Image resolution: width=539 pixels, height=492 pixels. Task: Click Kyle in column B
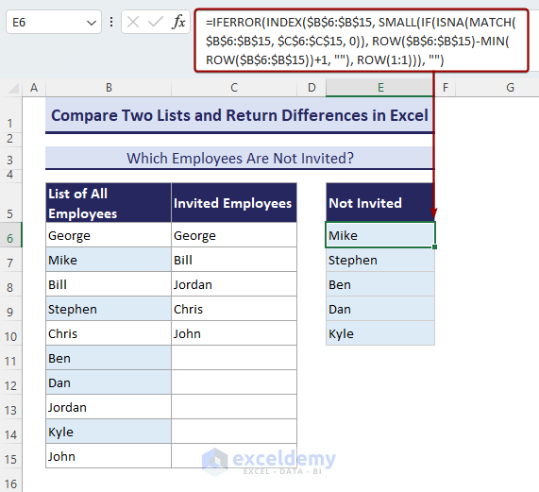click(109, 432)
